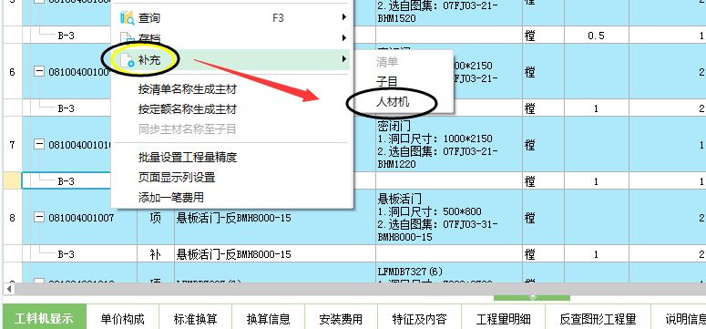Collapse row 8 item 081004001007
This screenshot has width=706, height=329.
39,218
